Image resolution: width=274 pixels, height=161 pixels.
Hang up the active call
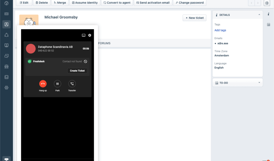43,84
